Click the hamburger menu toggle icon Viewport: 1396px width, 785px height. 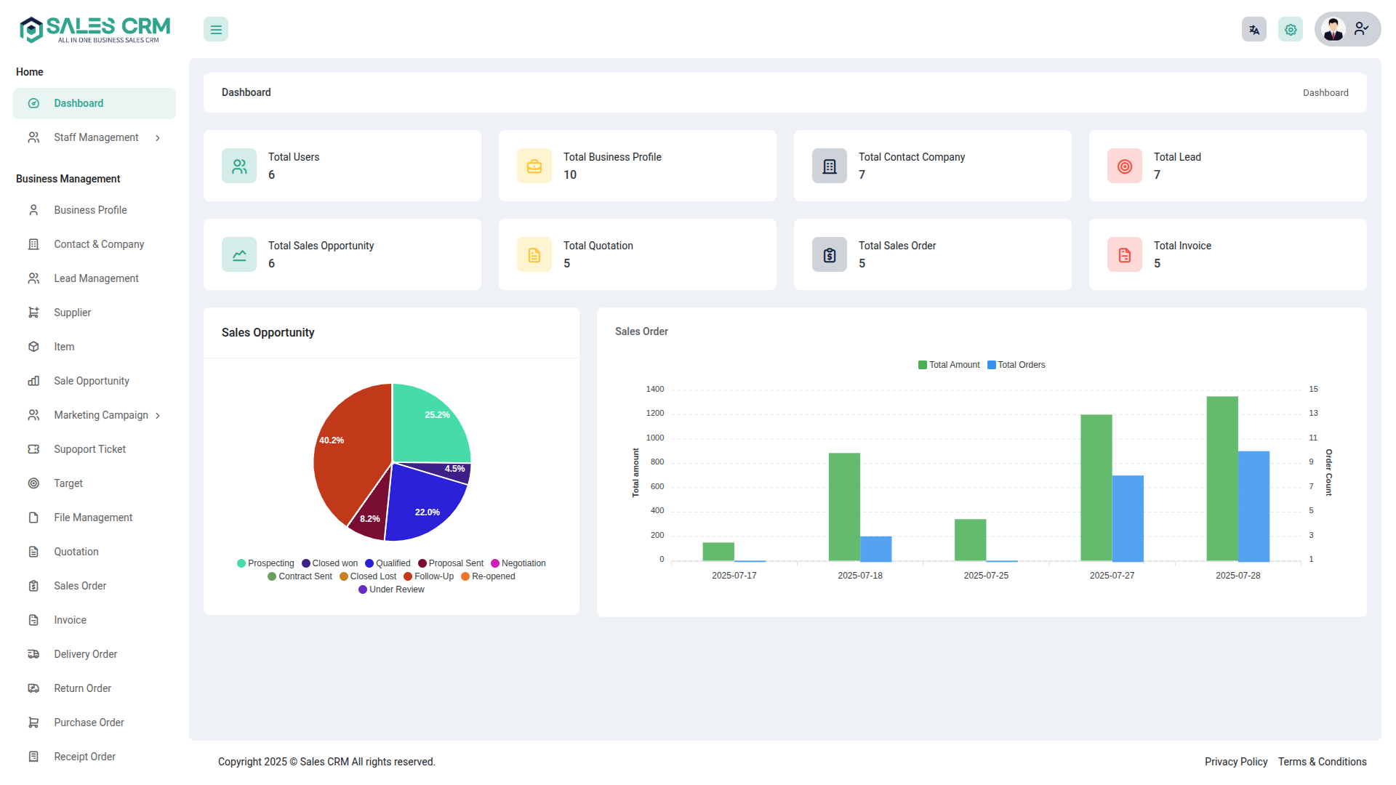tap(216, 30)
